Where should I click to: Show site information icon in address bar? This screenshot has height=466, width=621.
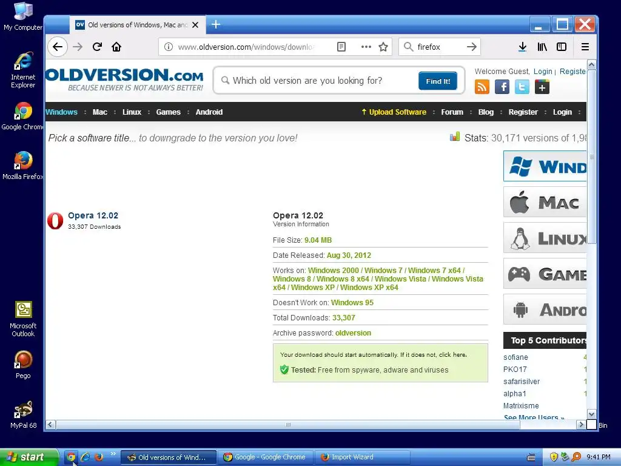[169, 47]
